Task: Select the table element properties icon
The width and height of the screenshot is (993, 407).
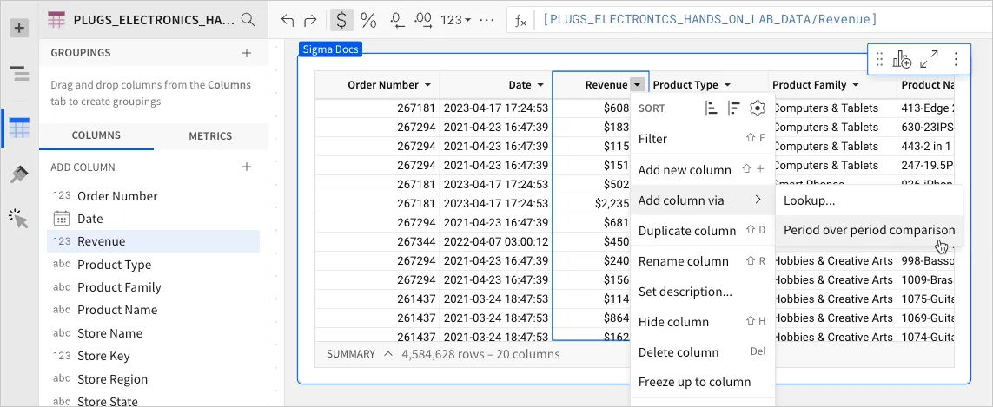Action: [19, 128]
